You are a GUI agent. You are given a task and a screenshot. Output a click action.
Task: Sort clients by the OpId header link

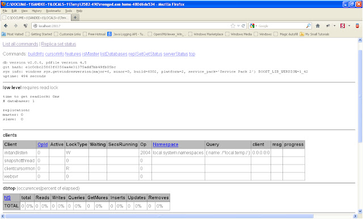pyautogui.click(x=43, y=145)
